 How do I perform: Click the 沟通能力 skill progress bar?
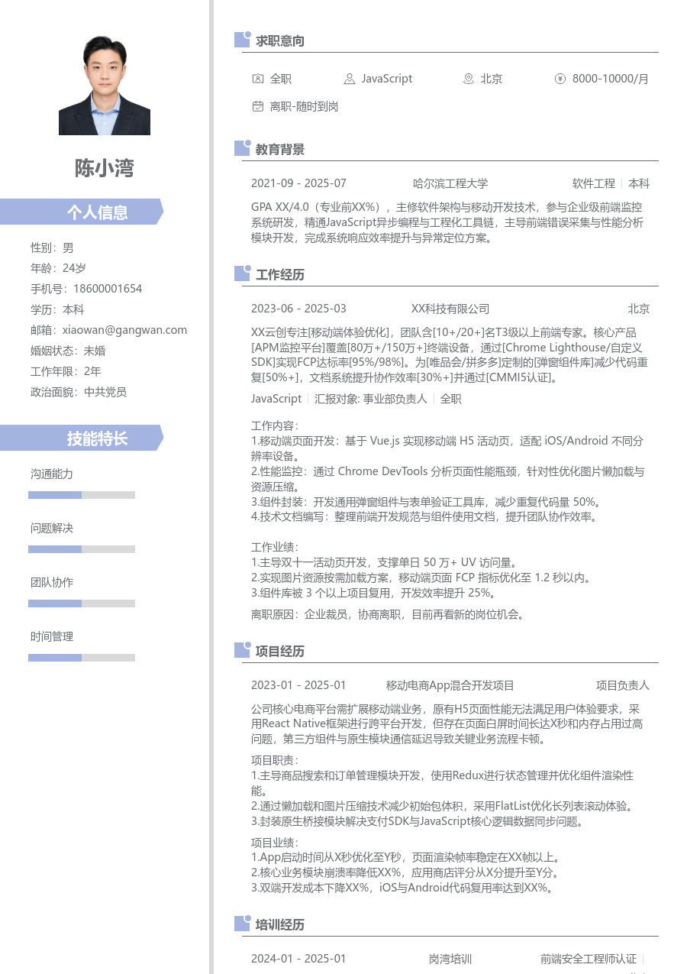82,494
